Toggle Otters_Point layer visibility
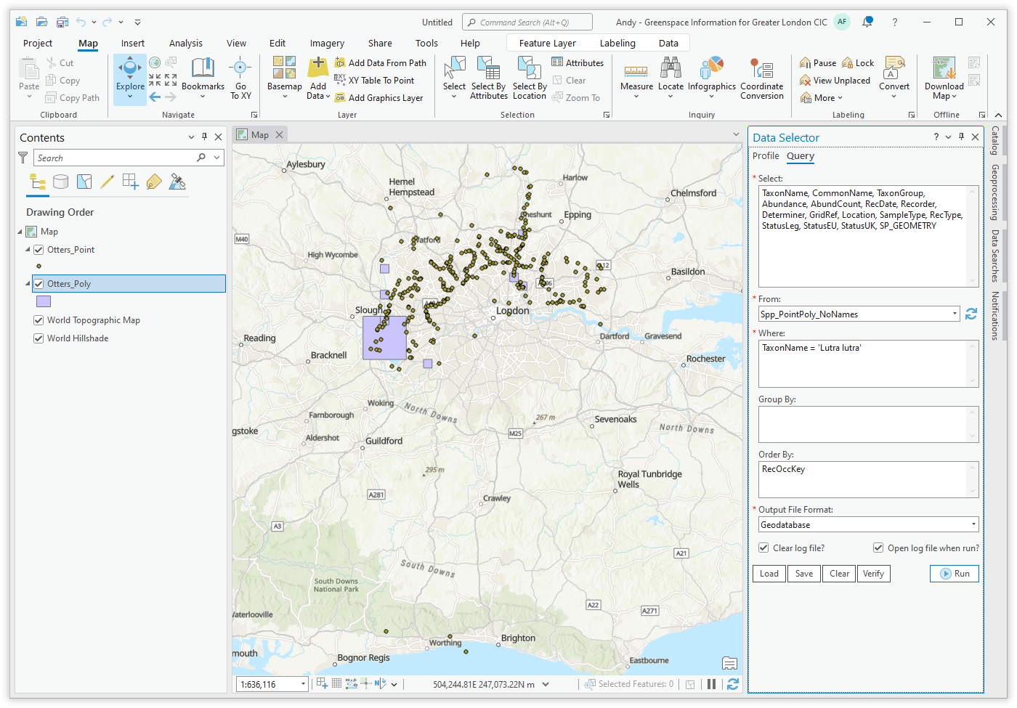Screen dimensions: 1017x708 [39, 250]
